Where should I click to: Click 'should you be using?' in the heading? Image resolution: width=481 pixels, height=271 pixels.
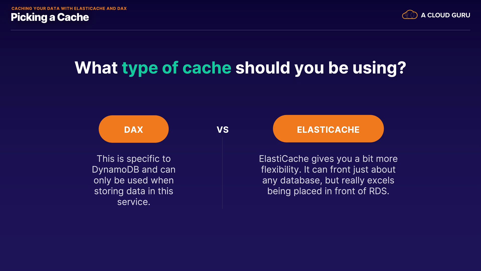tap(321, 68)
